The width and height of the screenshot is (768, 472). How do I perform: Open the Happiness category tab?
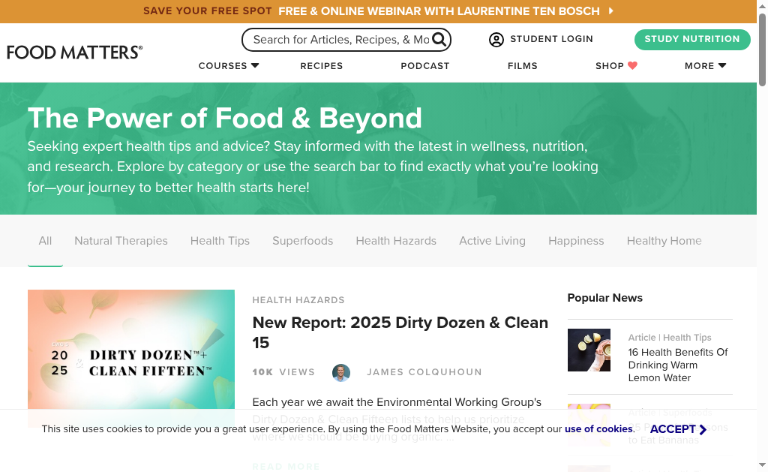point(576,241)
